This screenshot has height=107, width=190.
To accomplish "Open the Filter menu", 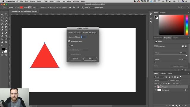I will pos(58,1).
